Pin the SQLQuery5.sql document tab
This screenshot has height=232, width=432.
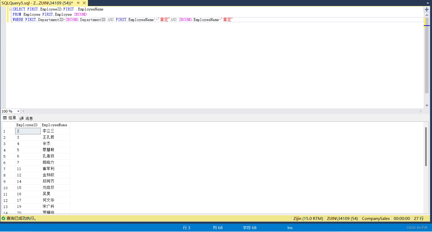(x=78, y=3)
